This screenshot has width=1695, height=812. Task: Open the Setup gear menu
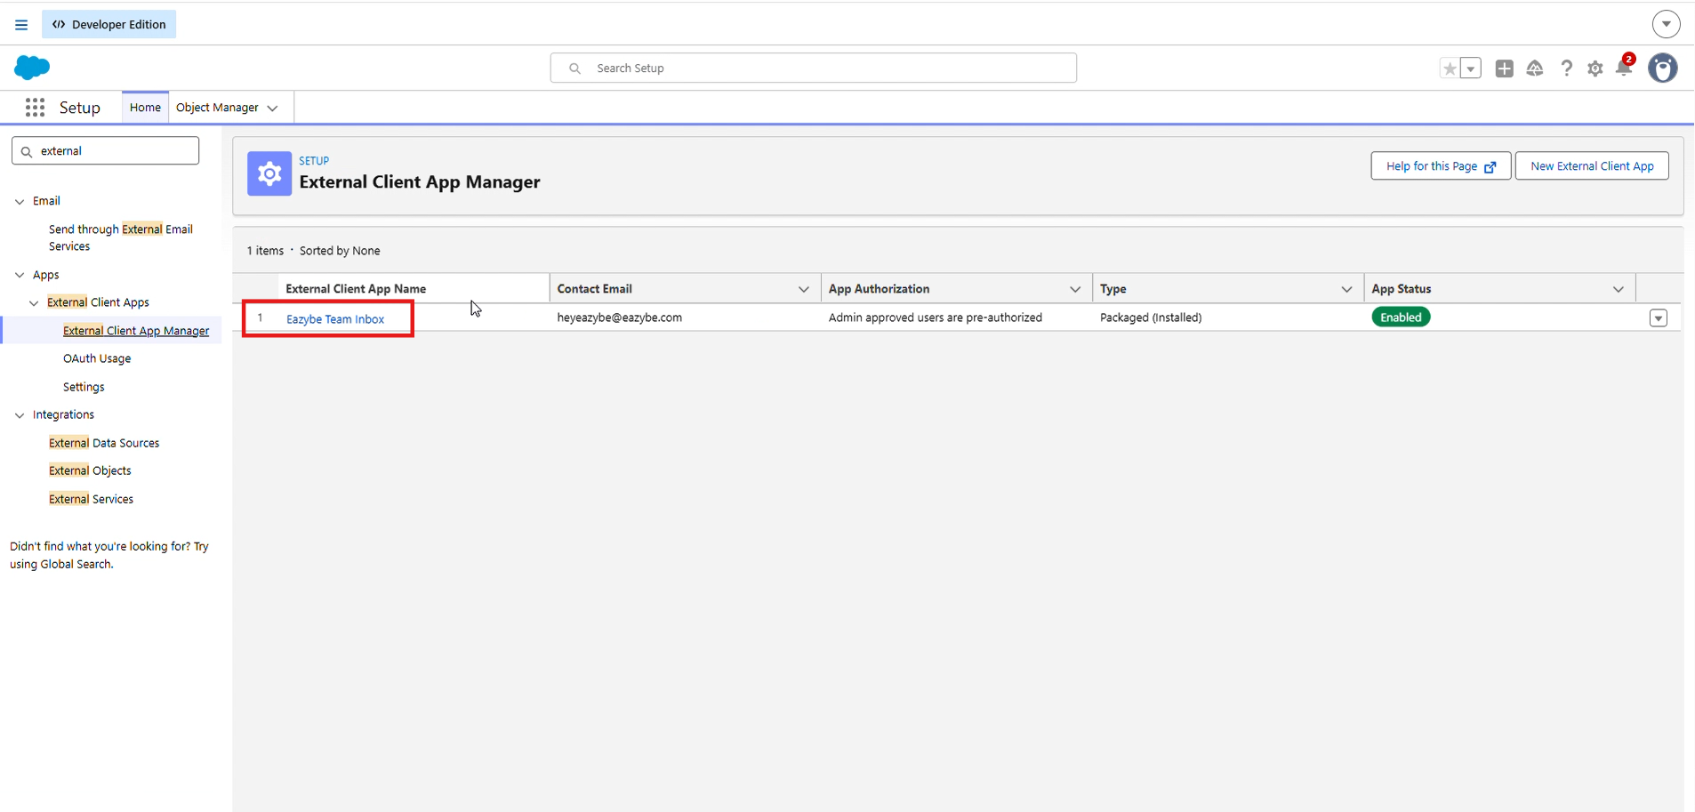[1595, 68]
